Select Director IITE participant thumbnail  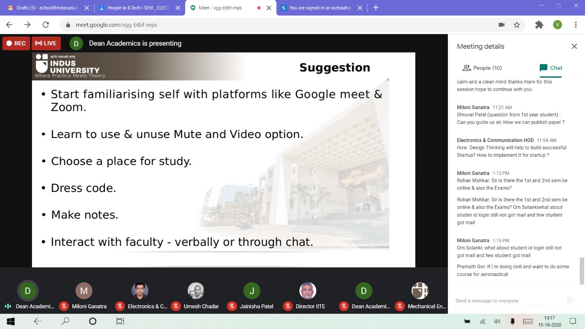(308, 291)
